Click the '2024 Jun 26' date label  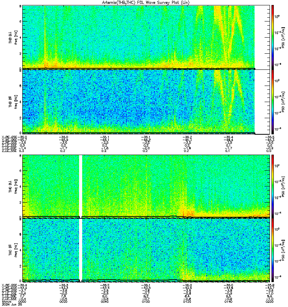point(12,304)
